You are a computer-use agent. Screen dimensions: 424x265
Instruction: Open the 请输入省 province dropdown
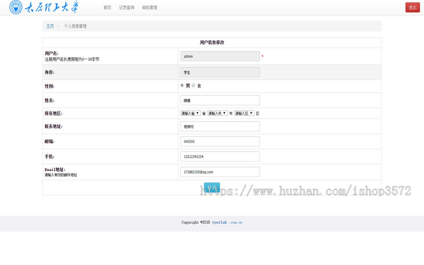pyautogui.click(x=190, y=113)
